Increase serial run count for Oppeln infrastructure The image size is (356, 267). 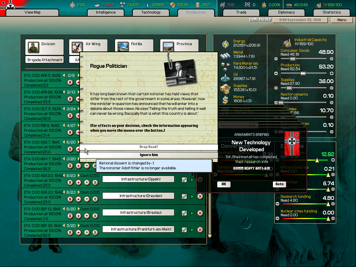tap(78, 176)
